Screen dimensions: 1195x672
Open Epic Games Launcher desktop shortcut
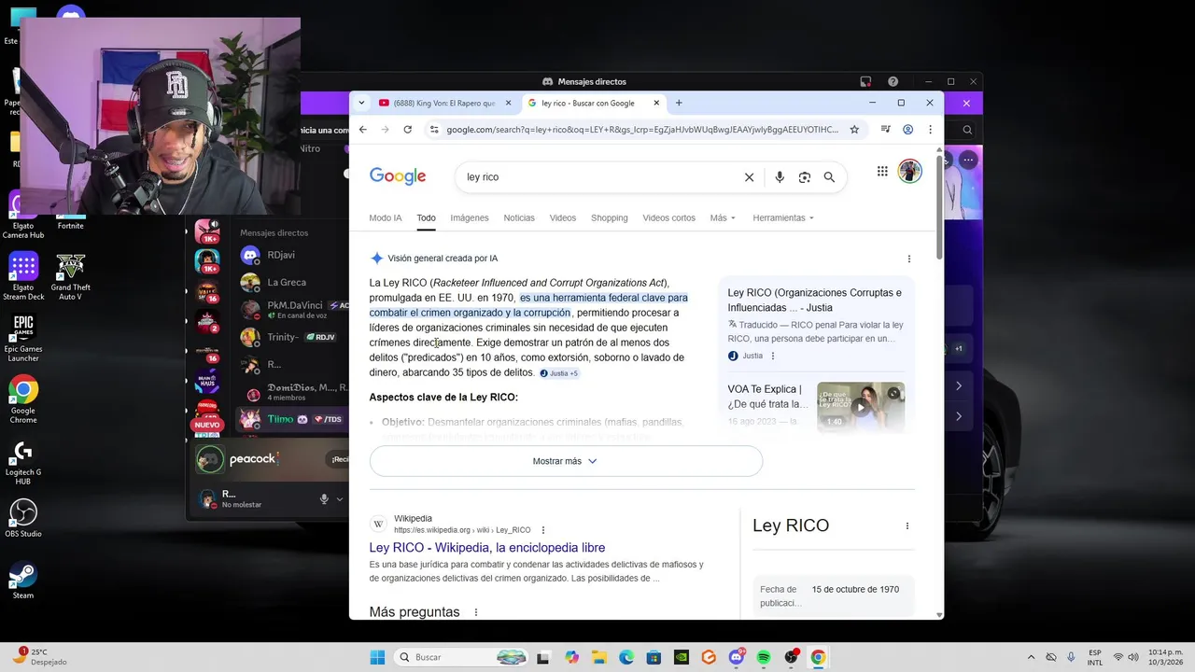point(23,338)
